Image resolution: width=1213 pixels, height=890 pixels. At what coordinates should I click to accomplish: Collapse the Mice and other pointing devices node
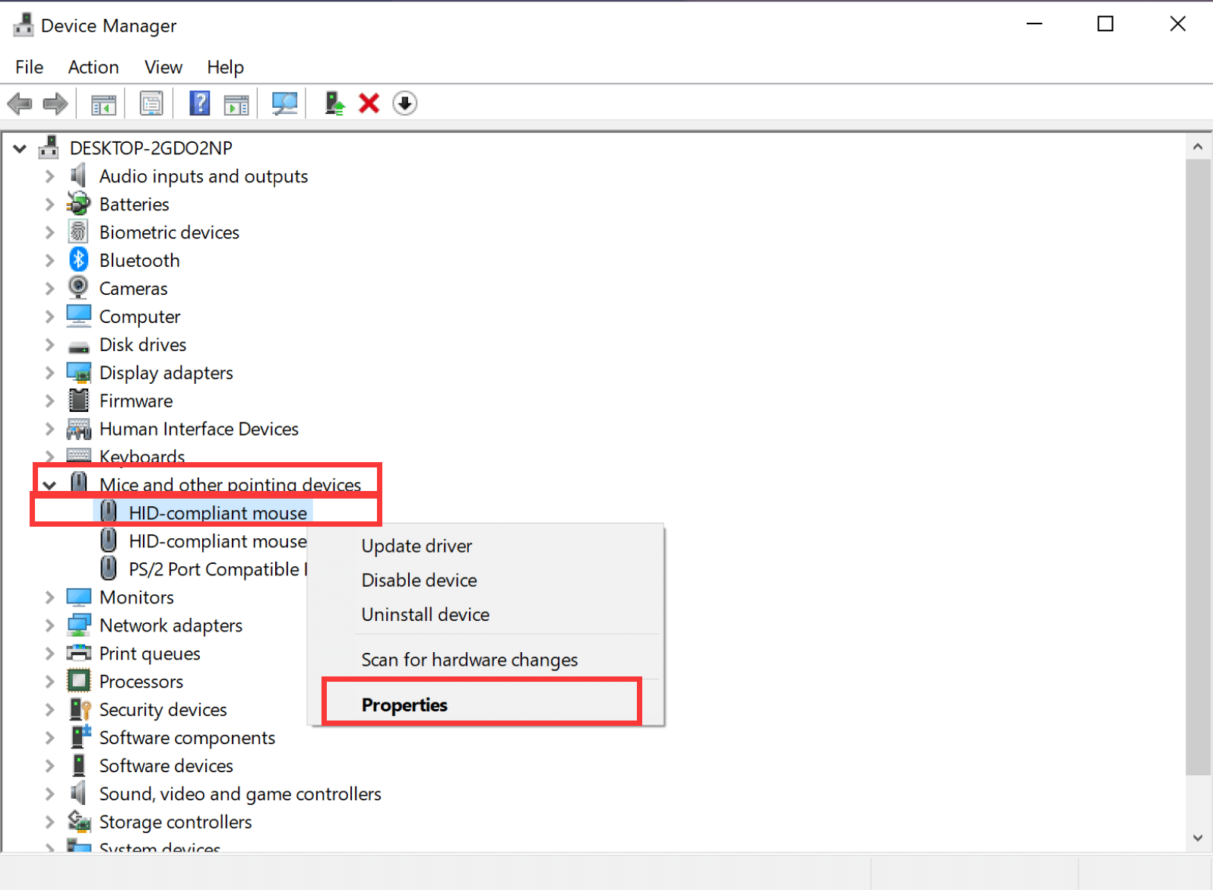point(49,485)
